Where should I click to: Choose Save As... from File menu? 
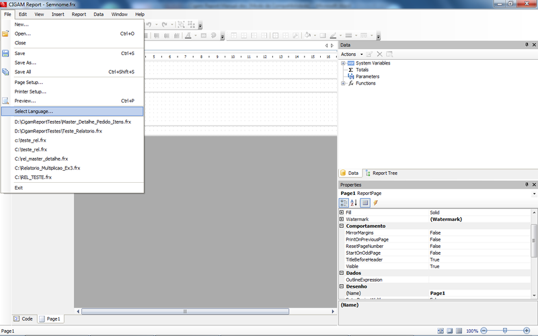(x=72, y=62)
